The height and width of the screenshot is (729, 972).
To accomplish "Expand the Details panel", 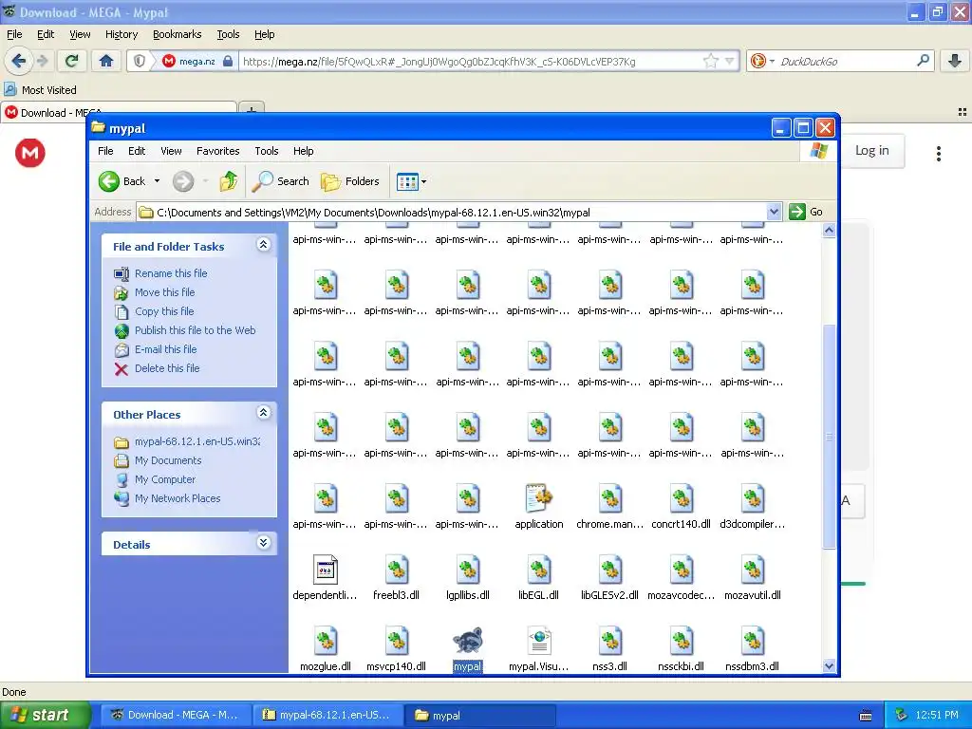I will 263,543.
